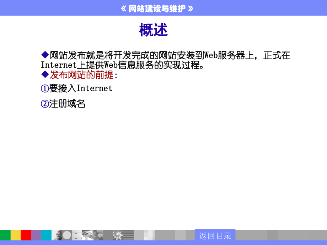Click the header 《网站建设与维护》
This screenshot has width=327, height=245.
(x=157, y=9)
